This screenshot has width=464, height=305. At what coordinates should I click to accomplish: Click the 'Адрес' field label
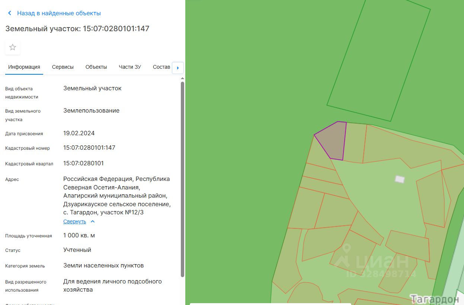(12, 179)
